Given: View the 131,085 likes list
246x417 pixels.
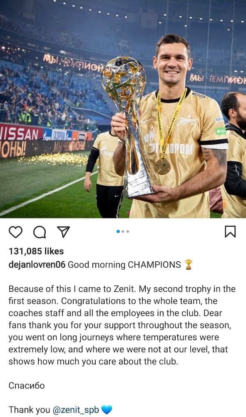Looking at the screenshot, I should (x=36, y=251).
